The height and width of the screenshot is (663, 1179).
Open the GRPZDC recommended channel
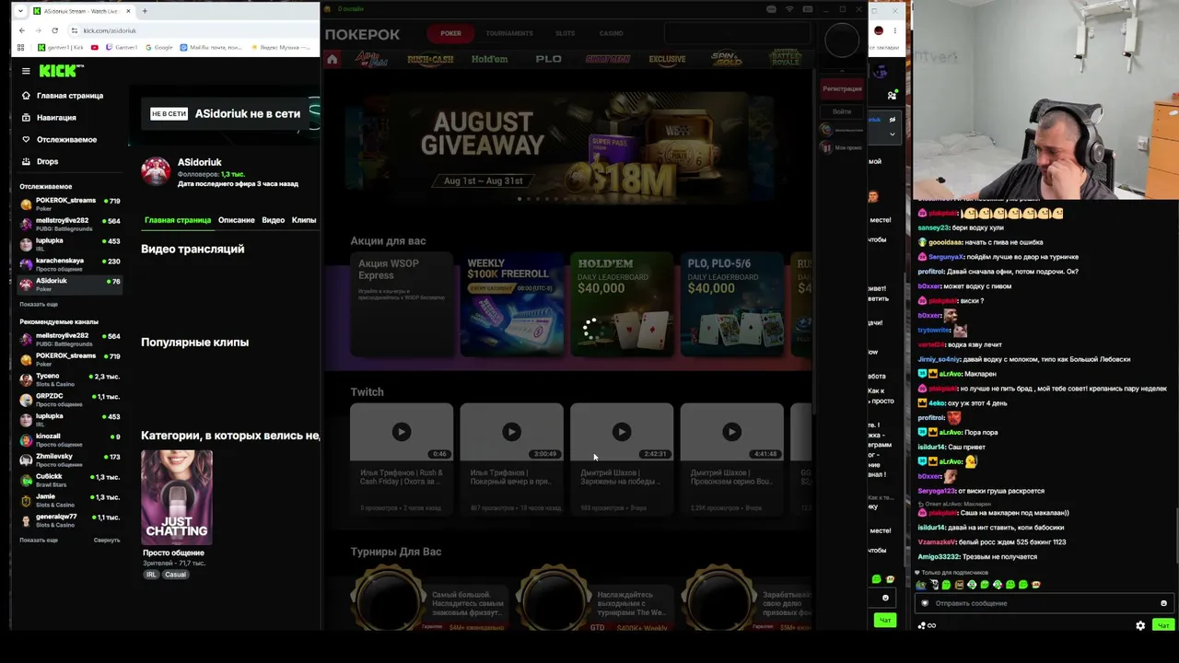(70, 400)
